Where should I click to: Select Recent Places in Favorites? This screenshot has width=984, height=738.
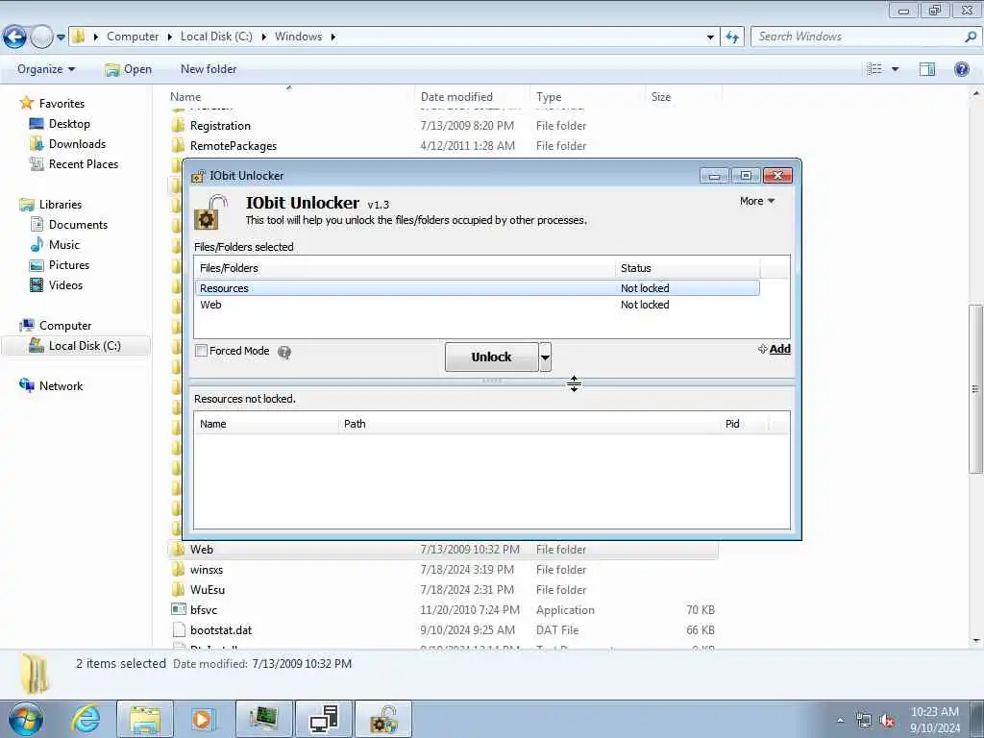tap(84, 163)
